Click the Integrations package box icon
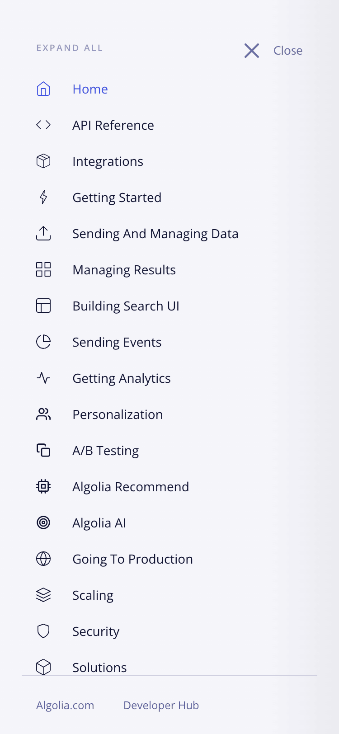Image resolution: width=339 pixels, height=734 pixels. click(43, 161)
